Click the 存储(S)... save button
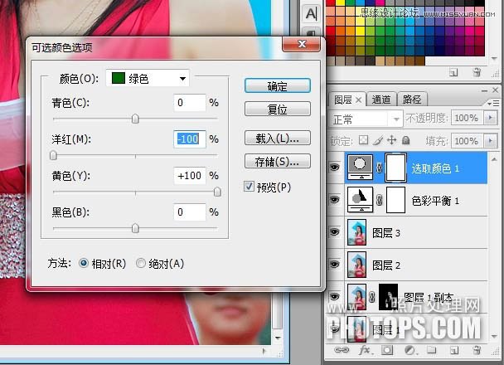This screenshot has width=504, height=365. point(278,161)
